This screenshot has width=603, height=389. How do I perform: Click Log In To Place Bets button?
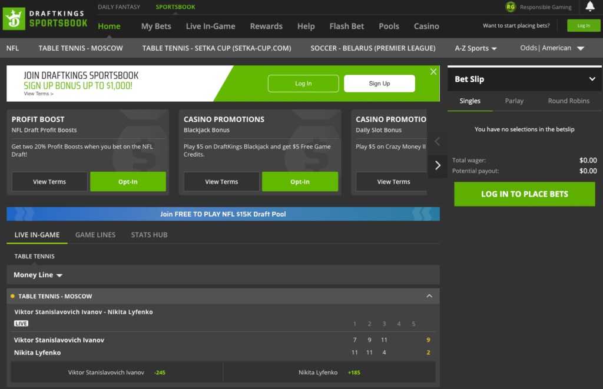click(x=525, y=194)
